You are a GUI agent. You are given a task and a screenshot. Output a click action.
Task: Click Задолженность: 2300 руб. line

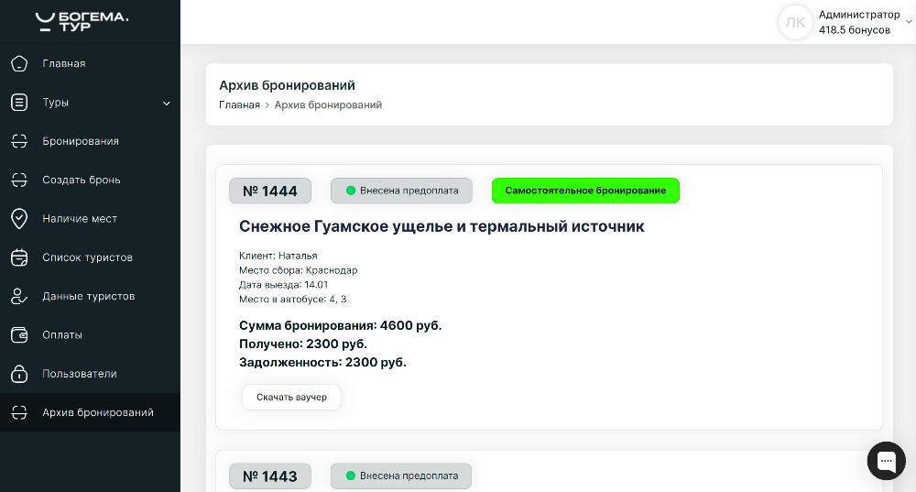[322, 362]
